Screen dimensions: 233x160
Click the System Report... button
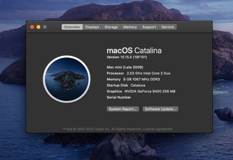[x=123, y=109]
